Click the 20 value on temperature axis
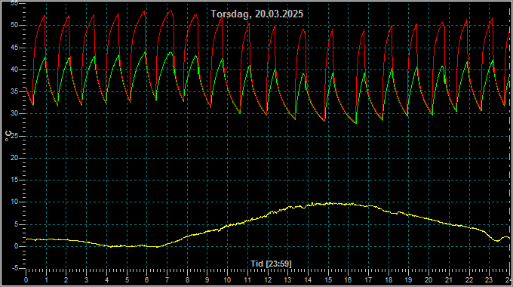This screenshot has width=513, height=287. [14, 158]
